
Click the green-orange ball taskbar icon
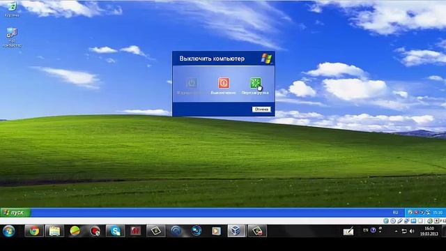[75, 231]
